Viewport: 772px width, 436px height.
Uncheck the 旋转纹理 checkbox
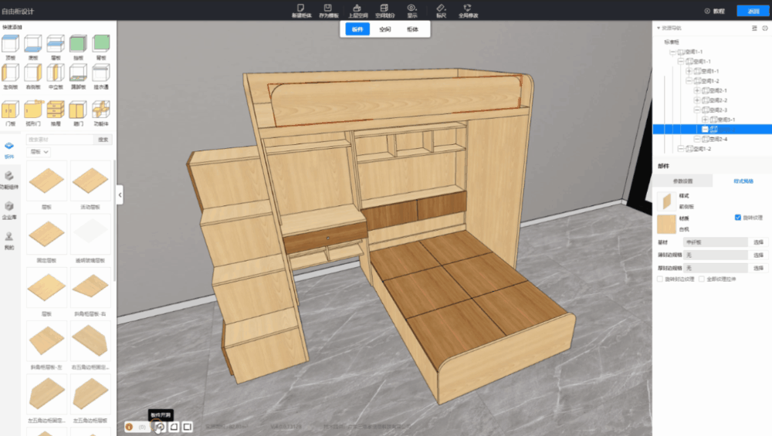pyautogui.click(x=738, y=218)
